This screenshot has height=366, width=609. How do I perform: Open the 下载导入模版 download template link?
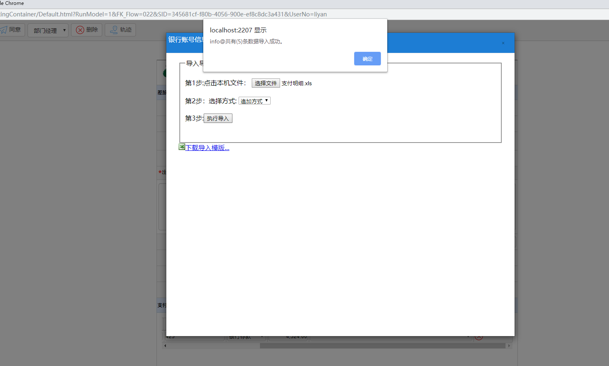pos(207,148)
